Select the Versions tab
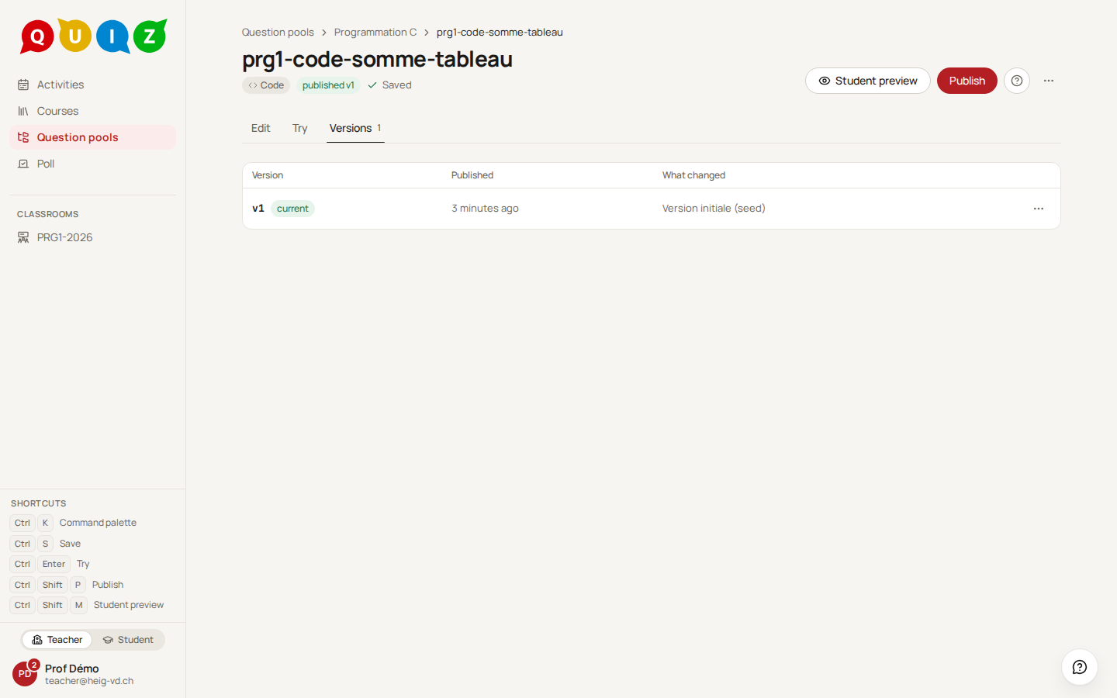 click(355, 128)
